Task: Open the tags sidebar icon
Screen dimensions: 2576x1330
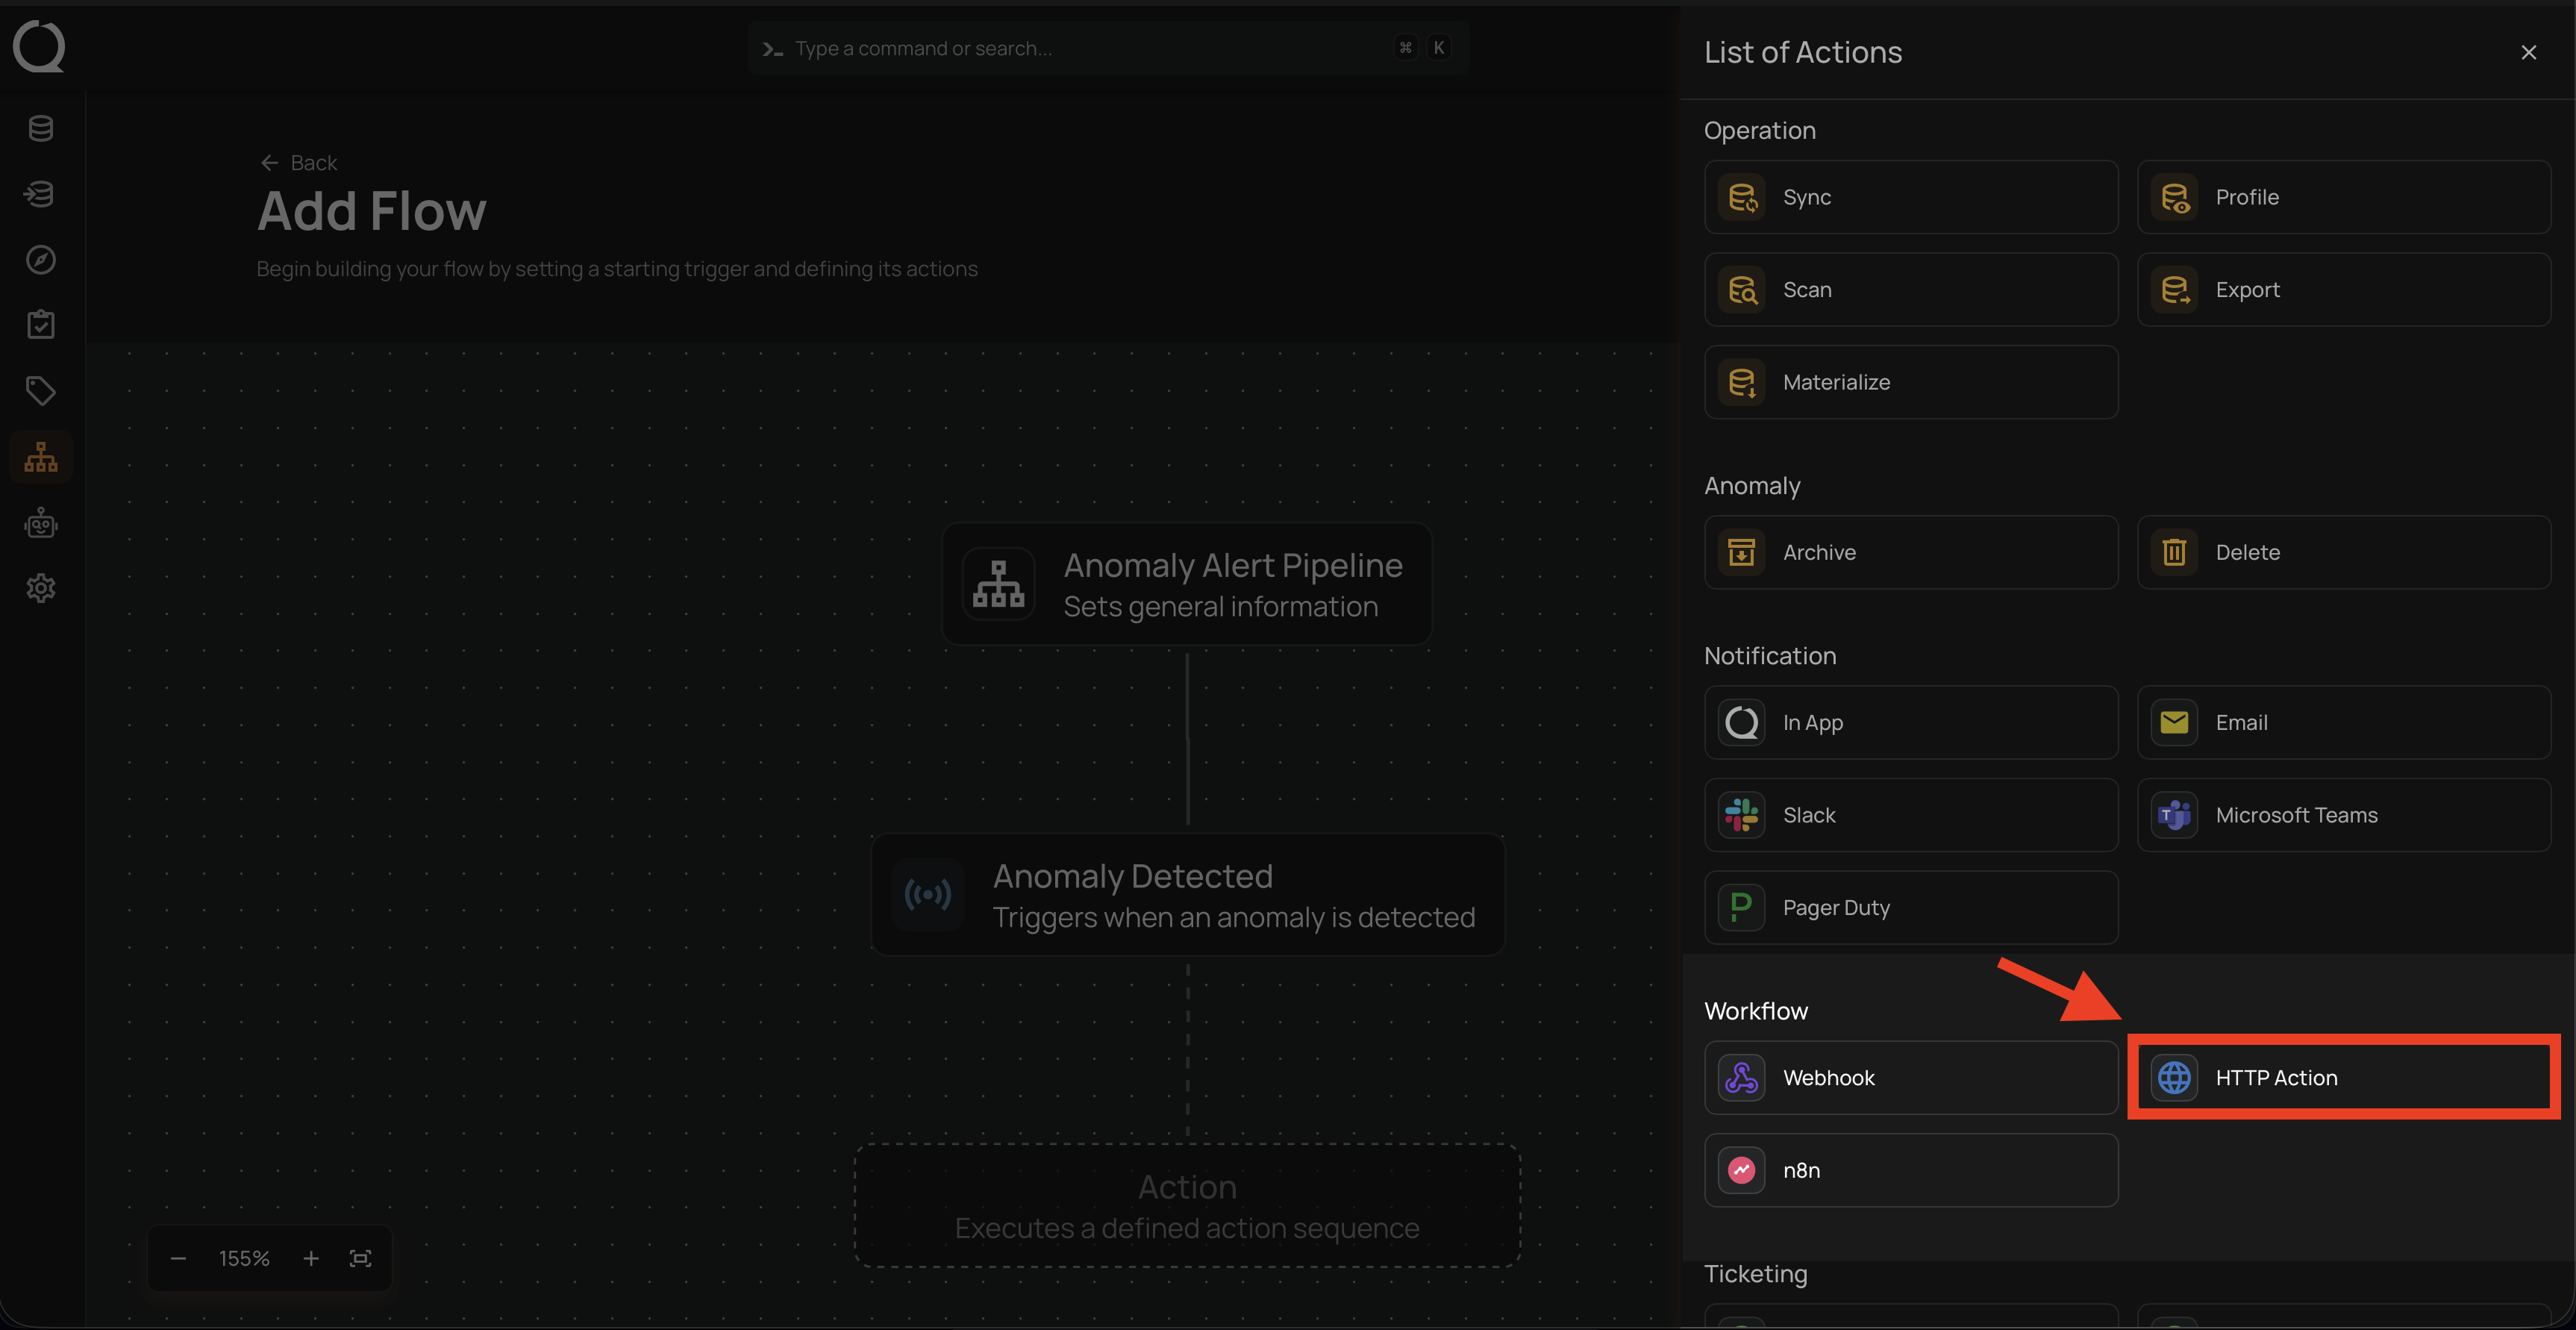Action: tap(41, 391)
